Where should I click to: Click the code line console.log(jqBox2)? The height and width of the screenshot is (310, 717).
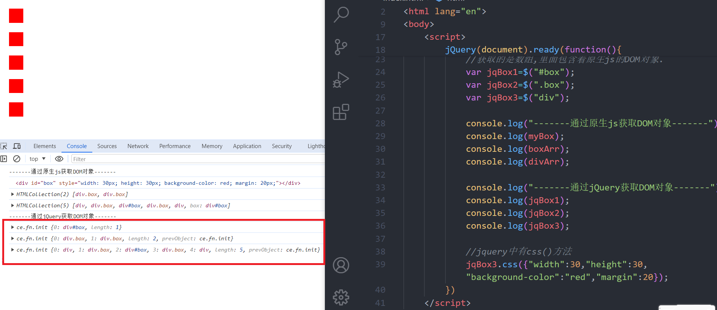click(x=518, y=213)
